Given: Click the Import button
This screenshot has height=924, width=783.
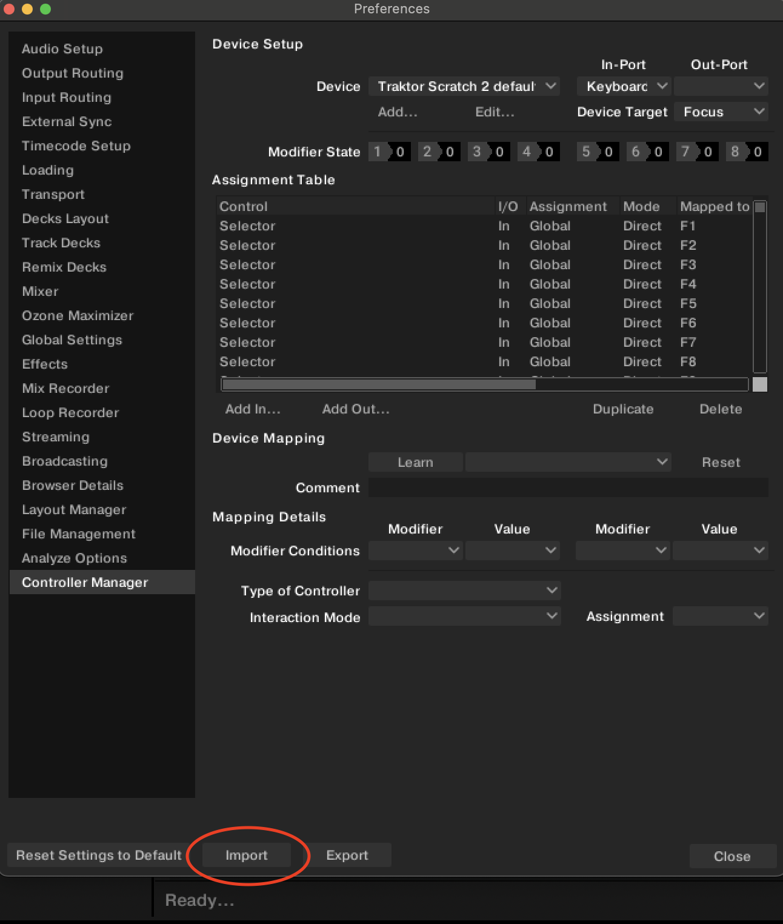Looking at the screenshot, I should [246, 855].
